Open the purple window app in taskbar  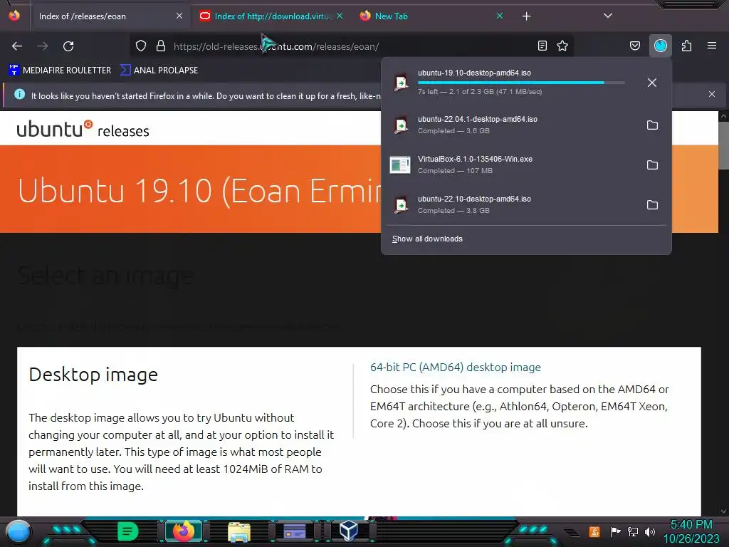pos(295,531)
